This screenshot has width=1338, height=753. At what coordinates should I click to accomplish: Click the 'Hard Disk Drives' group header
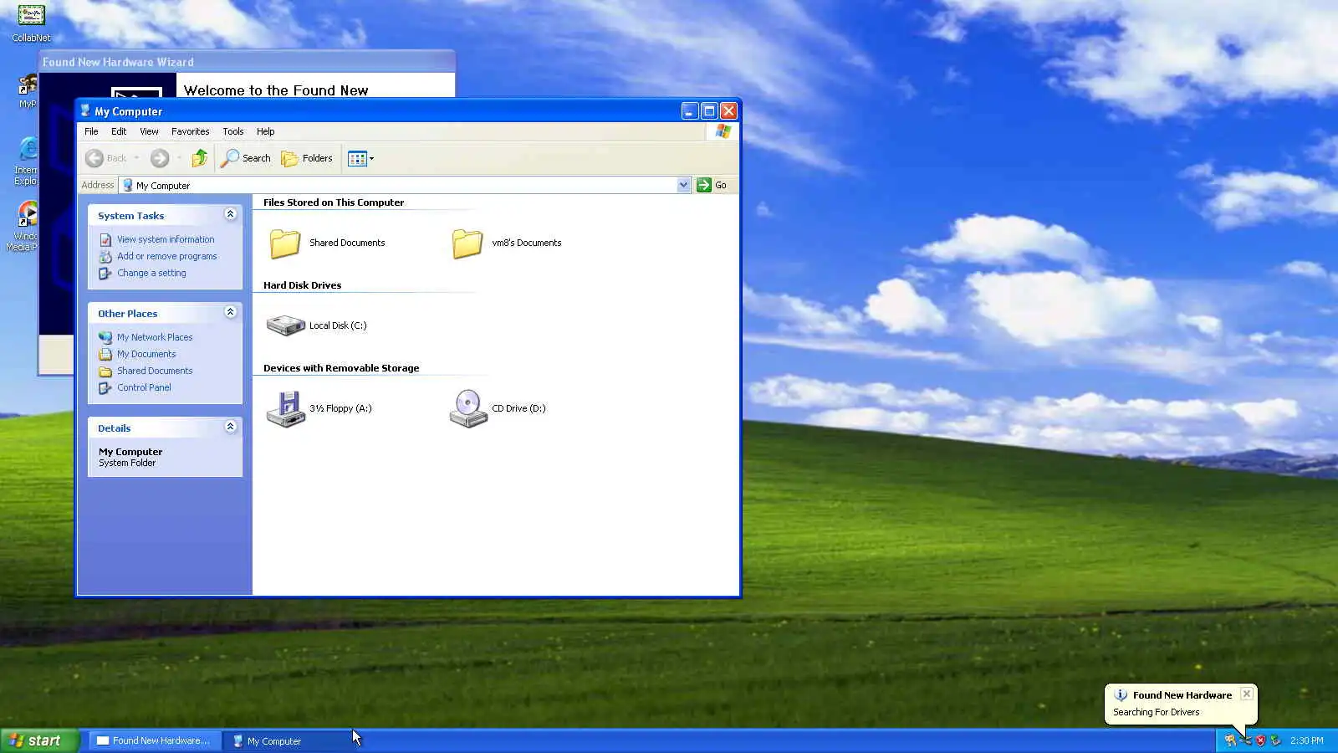[x=302, y=285]
